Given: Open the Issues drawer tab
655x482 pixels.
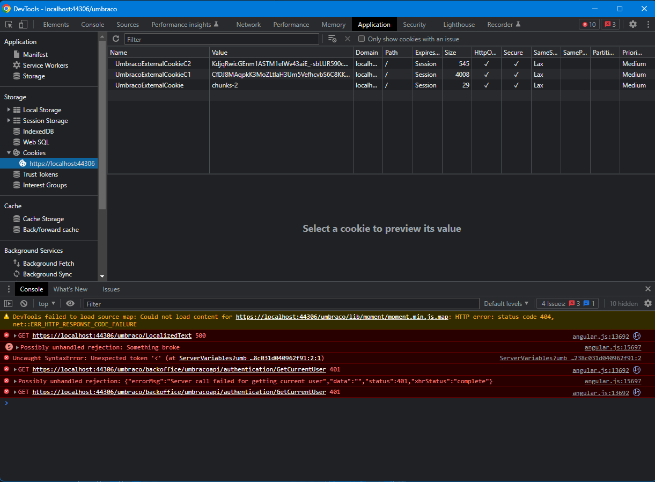Looking at the screenshot, I should 111,289.
